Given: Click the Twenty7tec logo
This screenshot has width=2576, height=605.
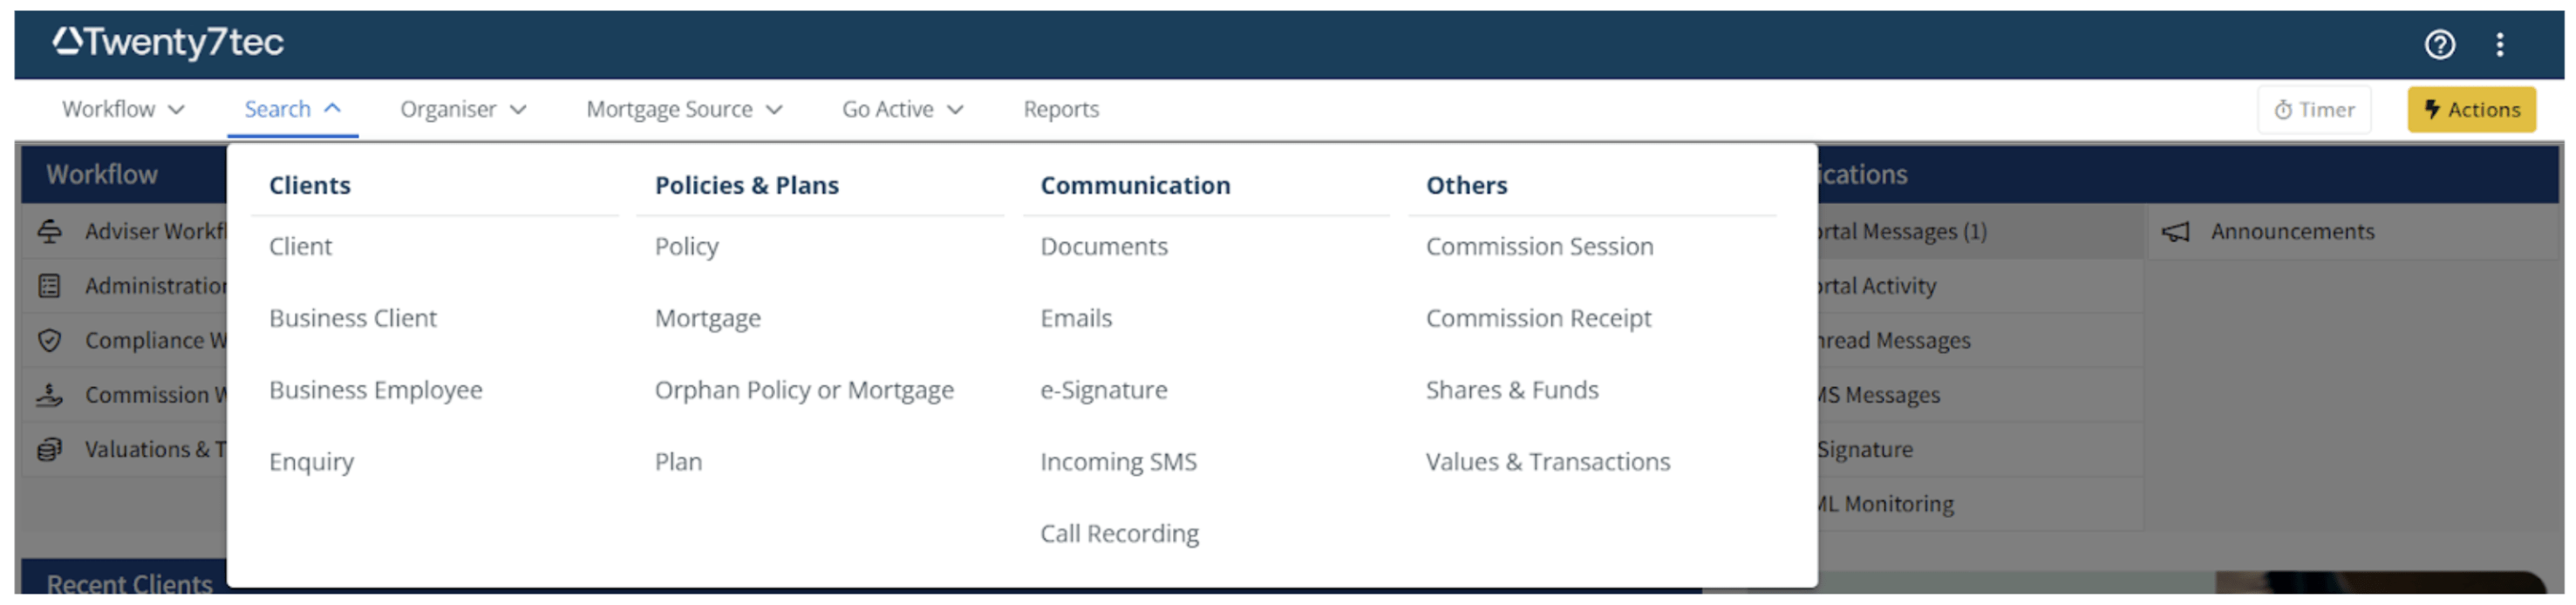Looking at the screenshot, I should pos(168,42).
